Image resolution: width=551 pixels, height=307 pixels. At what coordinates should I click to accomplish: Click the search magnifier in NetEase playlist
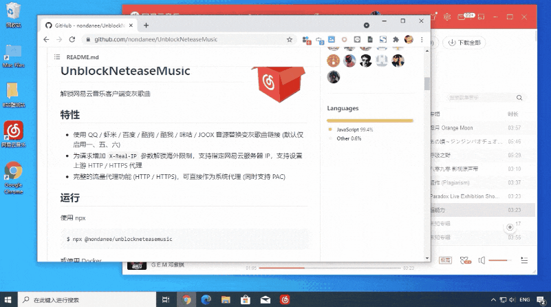pyautogui.click(x=519, y=98)
